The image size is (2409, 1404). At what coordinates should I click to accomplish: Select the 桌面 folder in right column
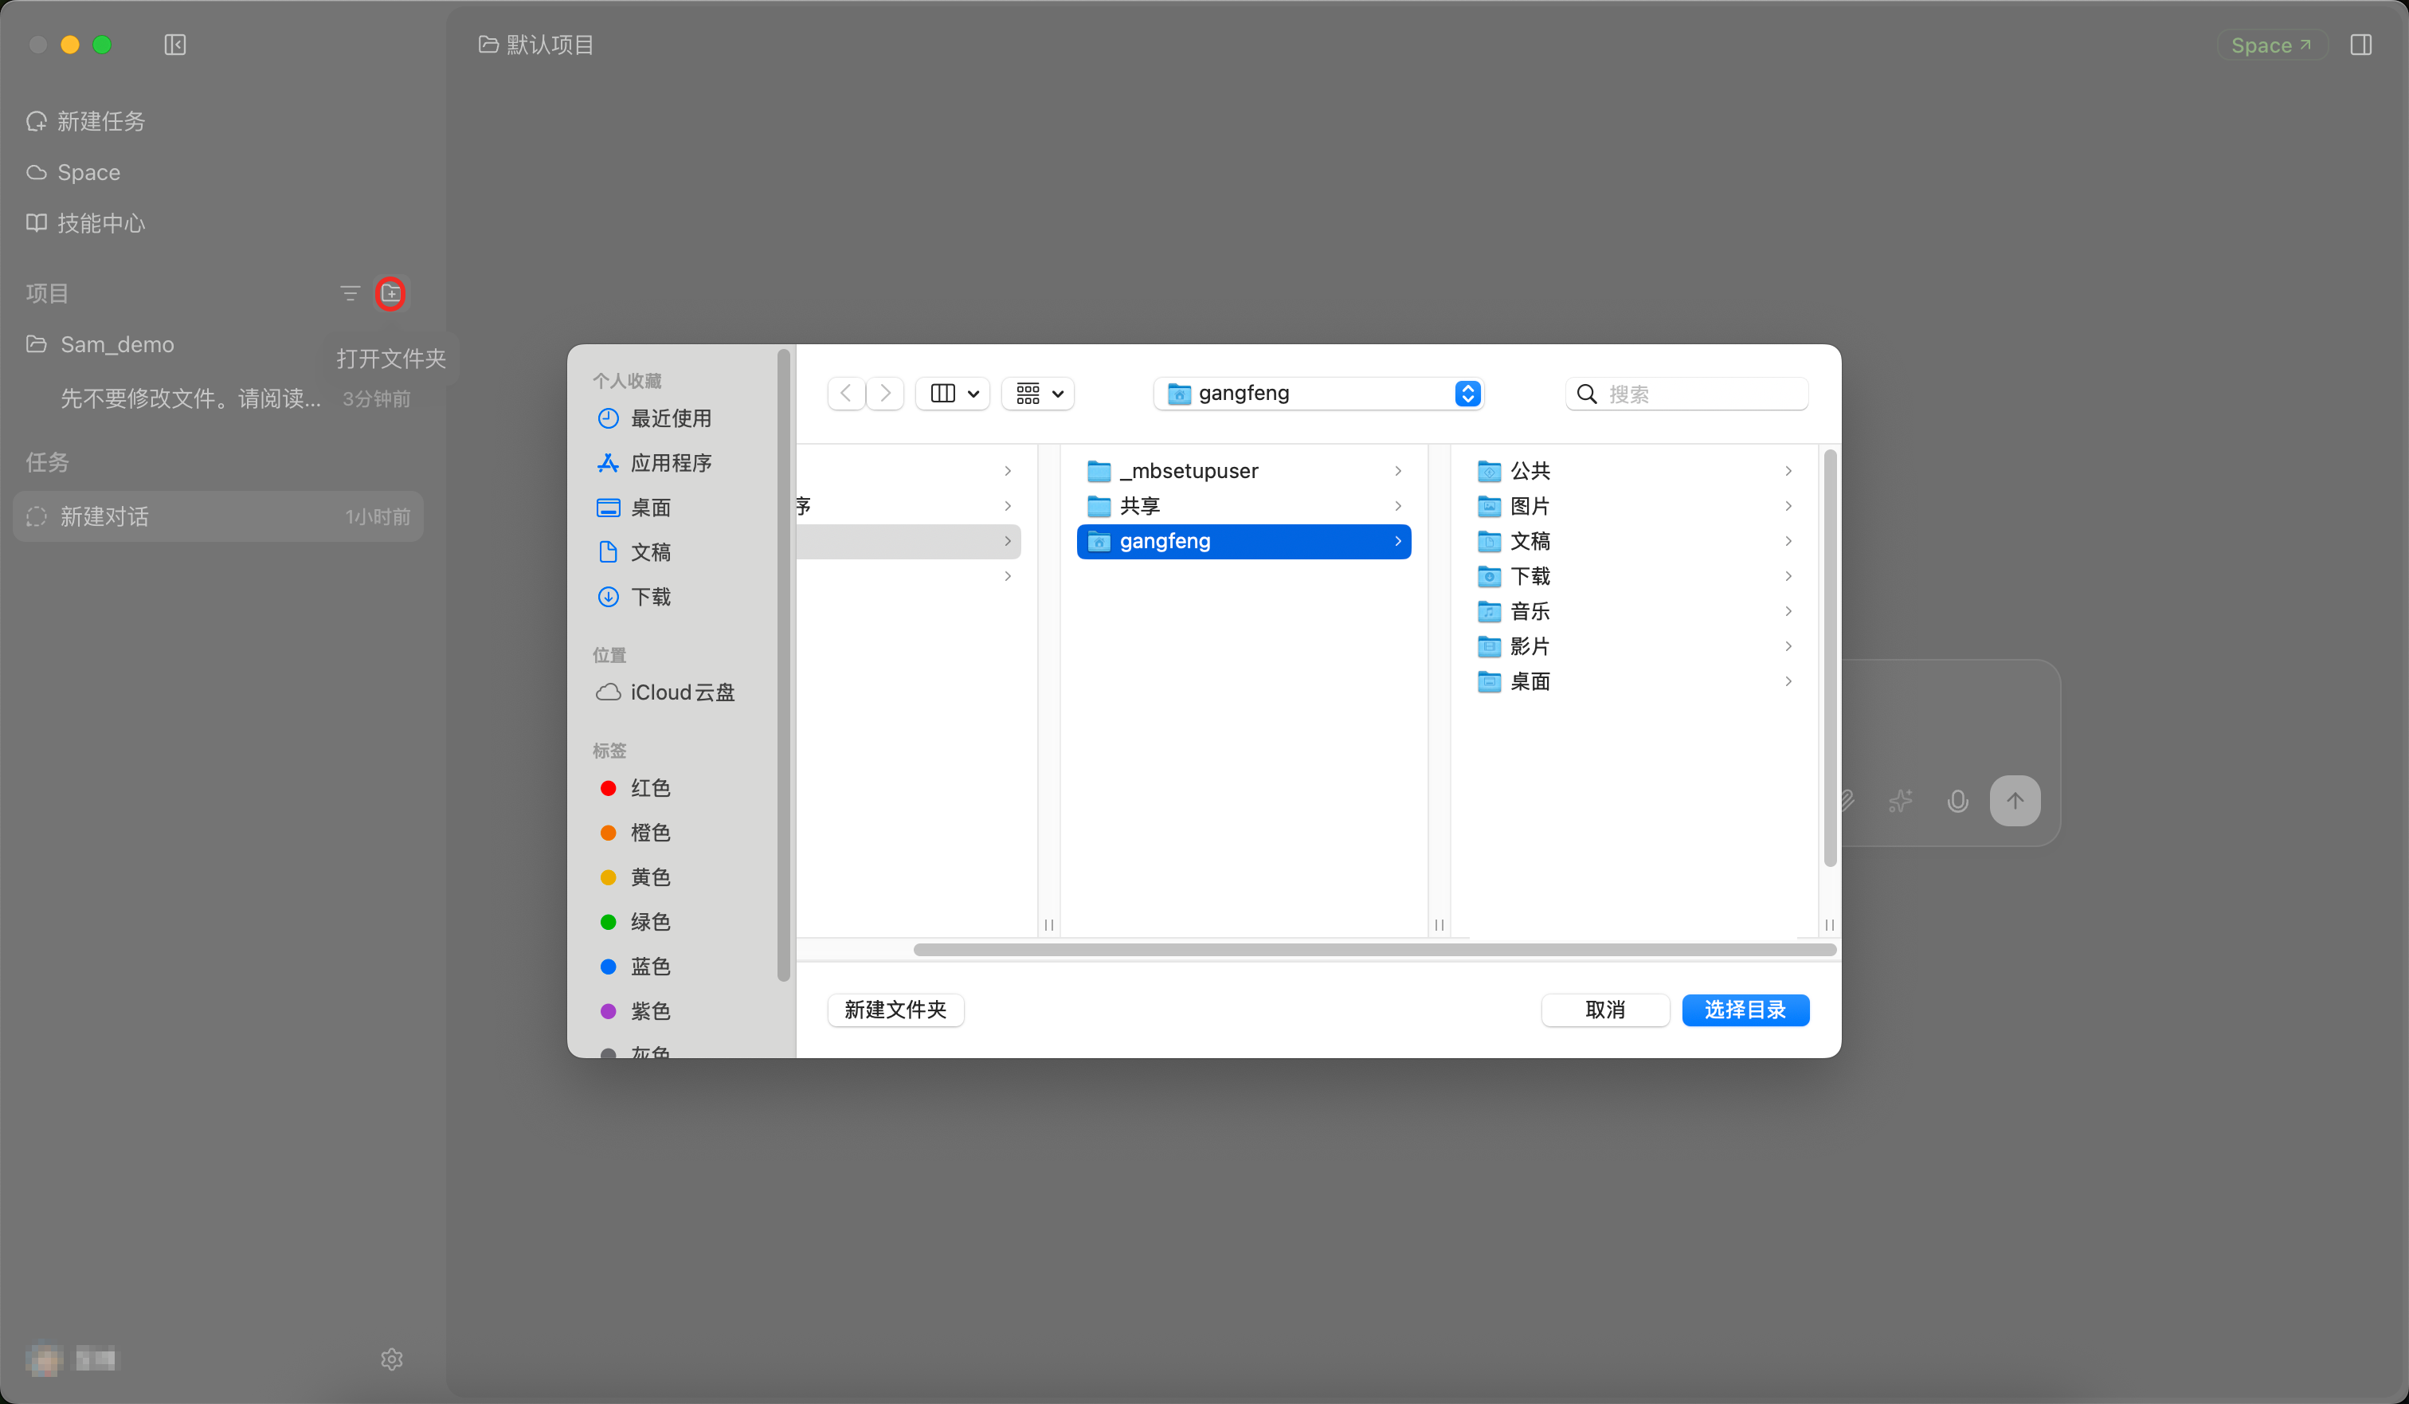click(1635, 681)
